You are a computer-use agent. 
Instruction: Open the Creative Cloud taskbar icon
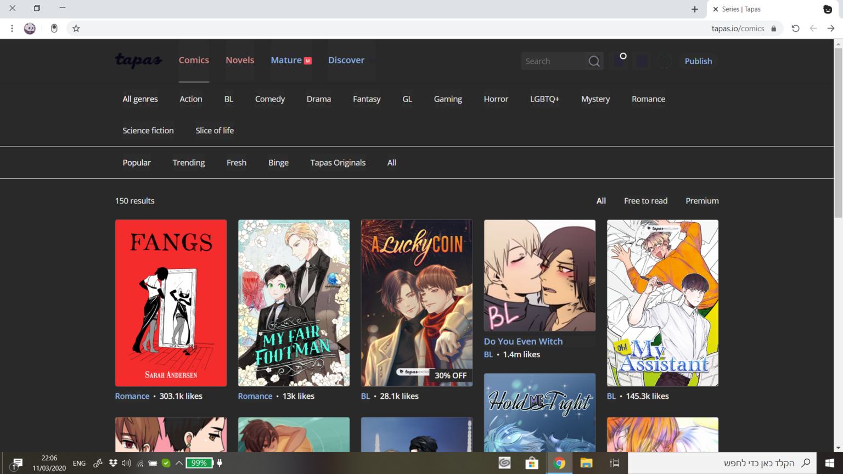tap(504, 463)
